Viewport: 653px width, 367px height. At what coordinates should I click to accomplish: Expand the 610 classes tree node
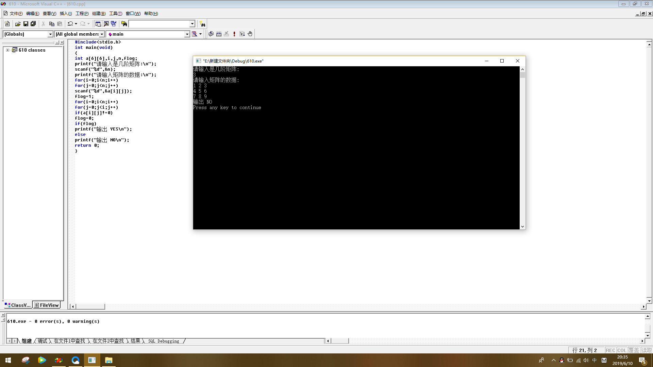(x=7, y=50)
